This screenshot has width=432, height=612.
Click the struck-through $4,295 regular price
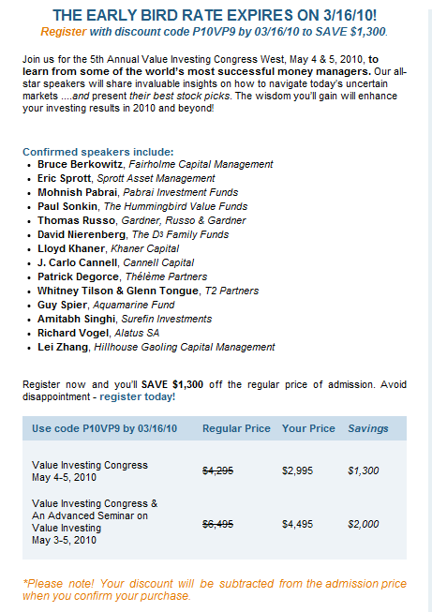point(217,470)
